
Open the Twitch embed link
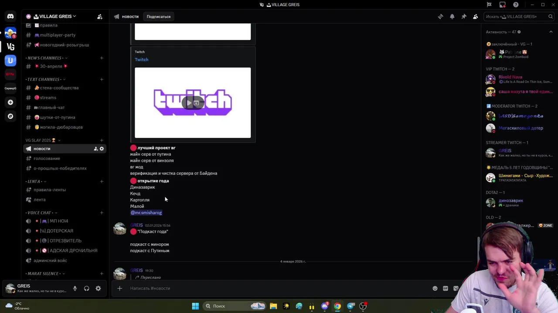coord(141,60)
